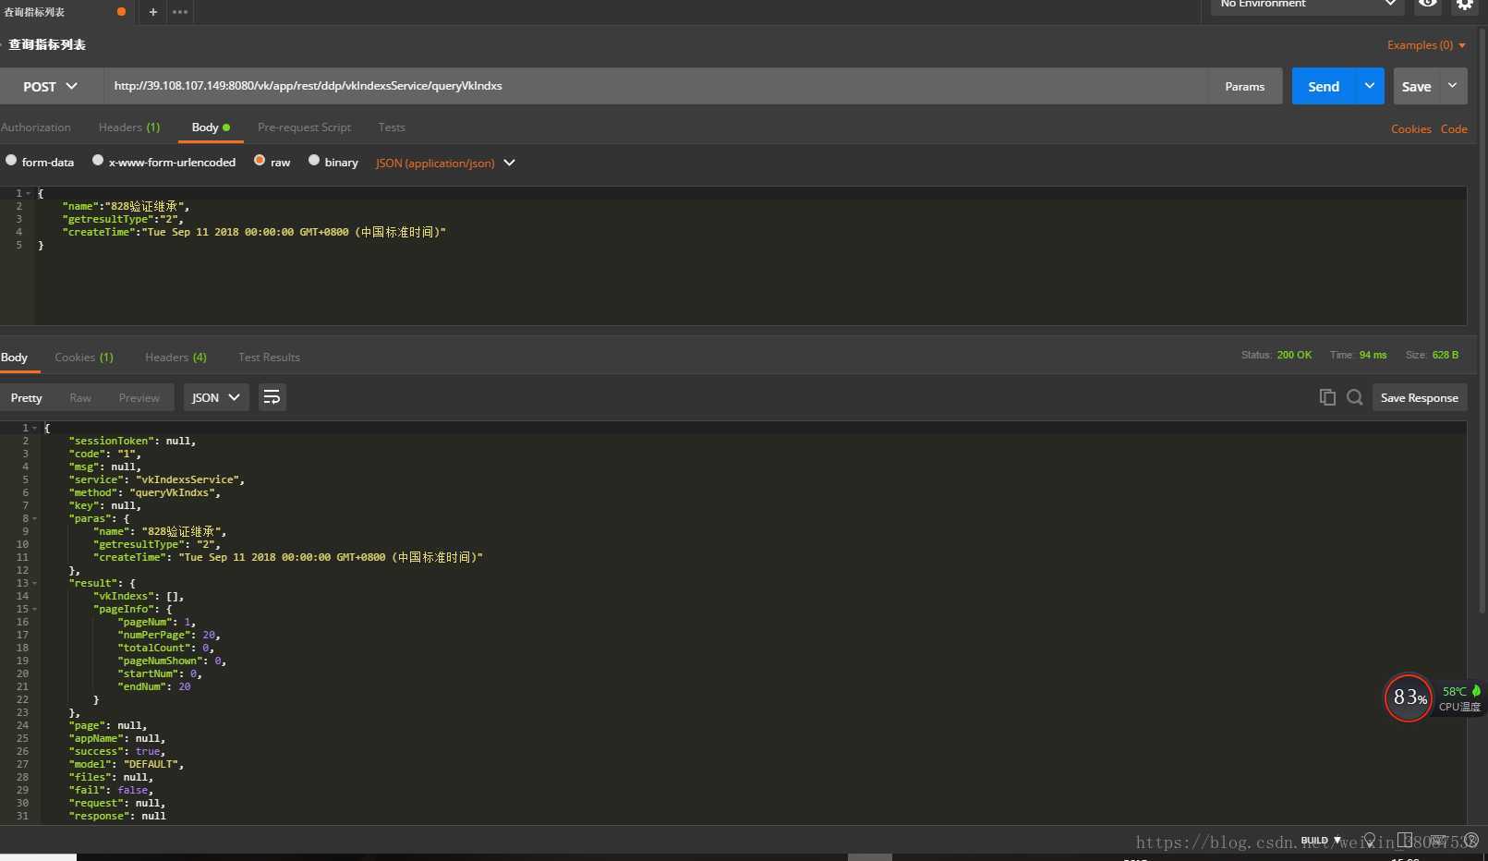Switch response view to Raw
The height and width of the screenshot is (861, 1488).
[x=80, y=398]
